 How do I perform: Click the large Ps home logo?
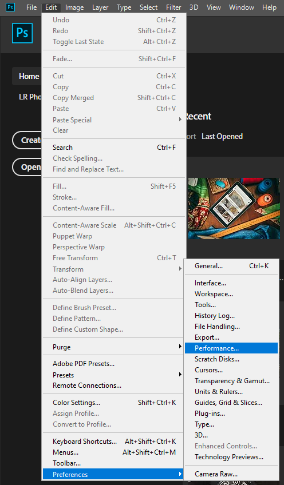tap(22, 33)
